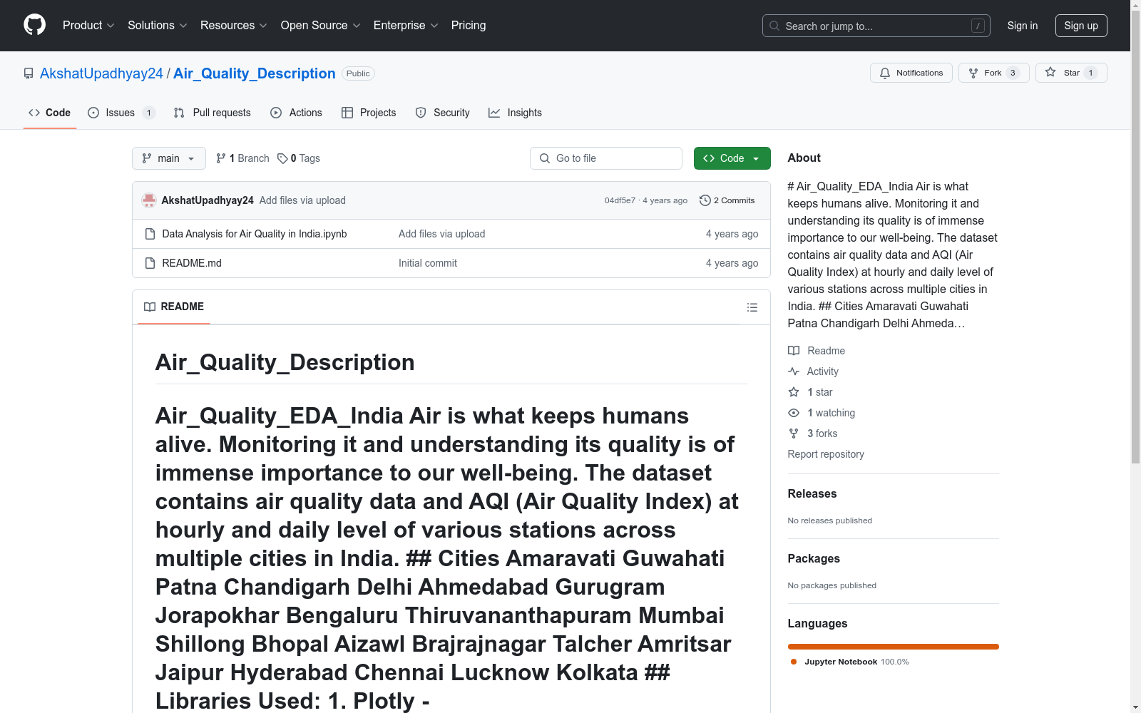The height and width of the screenshot is (713, 1141).
Task: Open the Issues tab
Action: click(121, 113)
